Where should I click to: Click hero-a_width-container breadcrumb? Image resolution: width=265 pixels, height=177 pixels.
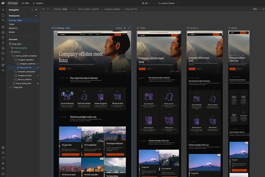point(89,9)
